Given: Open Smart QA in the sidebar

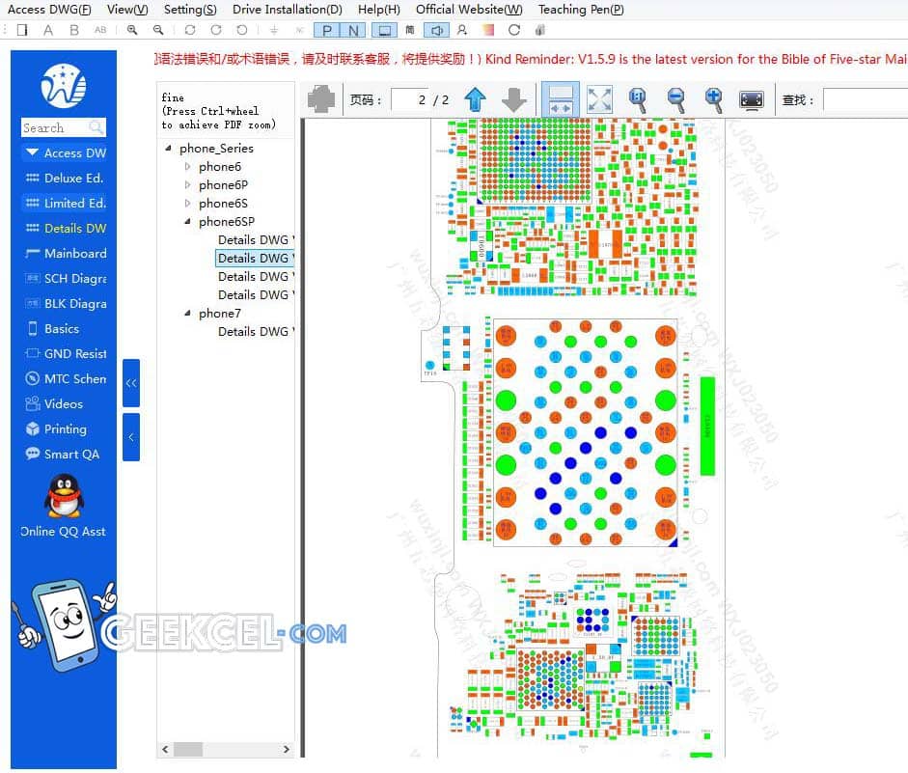Looking at the screenshot, I should 70,455.
